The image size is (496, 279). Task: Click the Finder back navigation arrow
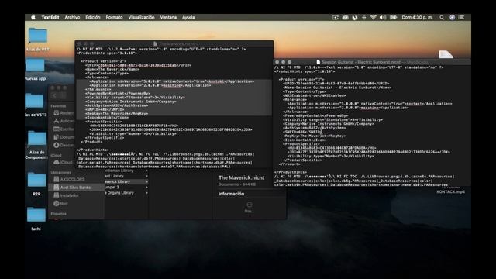click(x=54, y=95)
